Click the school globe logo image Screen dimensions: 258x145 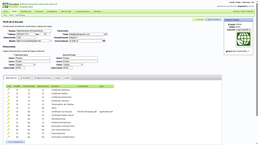243,39
